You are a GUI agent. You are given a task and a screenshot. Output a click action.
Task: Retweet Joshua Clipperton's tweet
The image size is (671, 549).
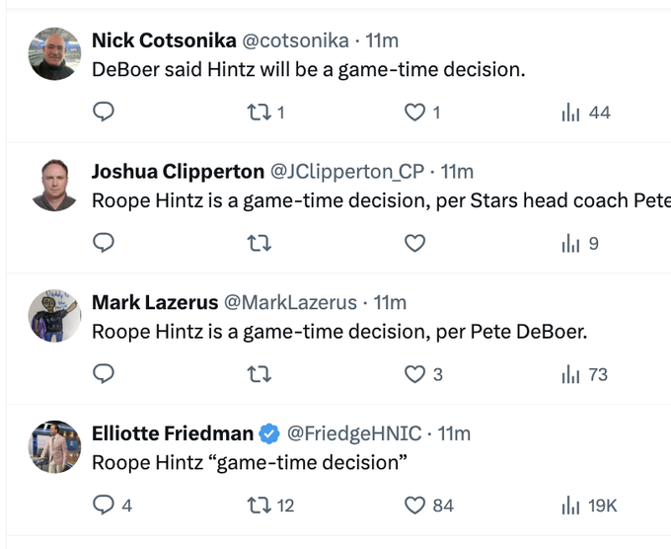tap(259, 243)
